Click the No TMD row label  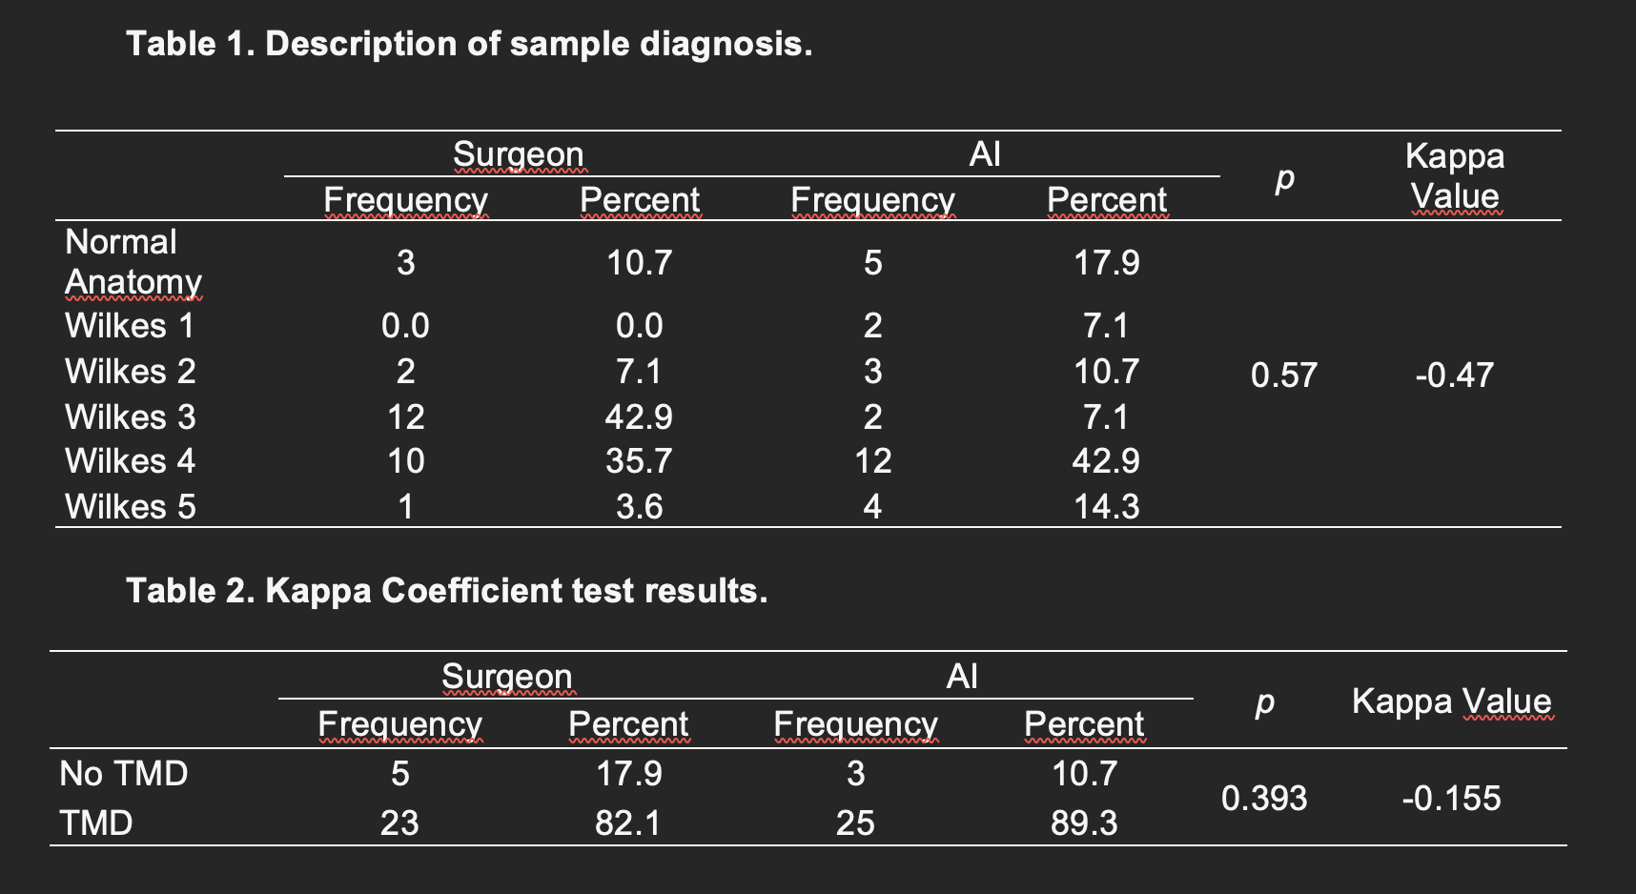[124, 773]
